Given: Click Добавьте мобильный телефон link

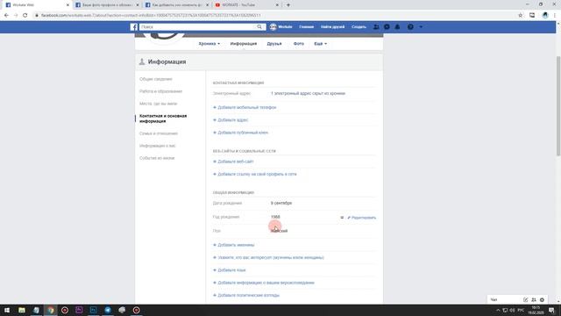Looking at the screenshot, I should tap(245, 107).
